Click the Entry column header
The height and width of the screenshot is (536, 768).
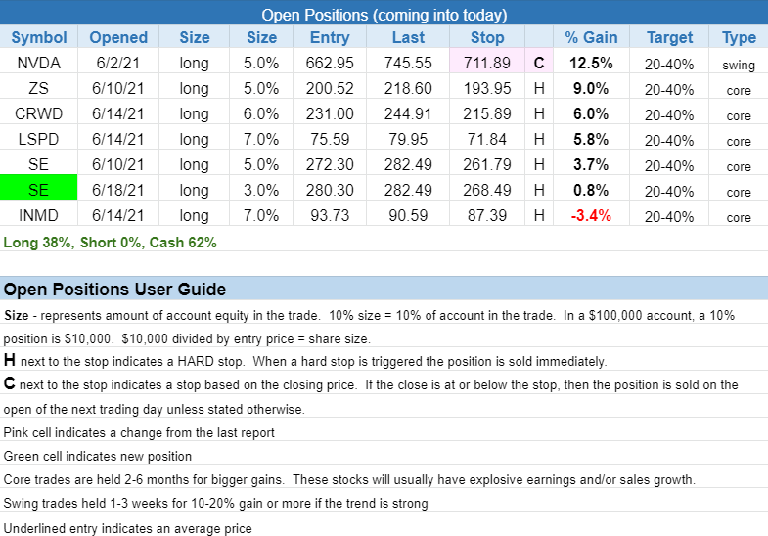tap(330, 37)
